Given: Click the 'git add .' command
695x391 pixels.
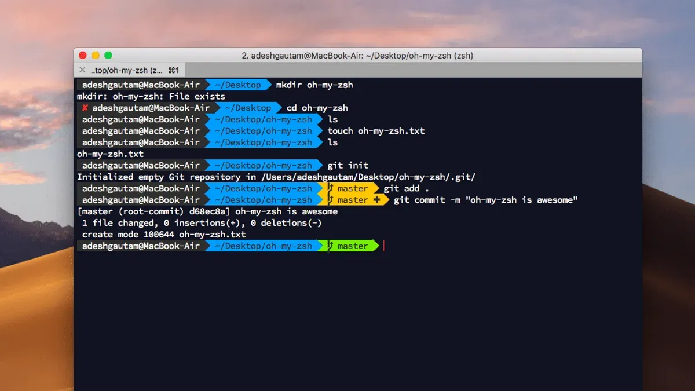Looking at the screenshot, I should coord(407,188).
